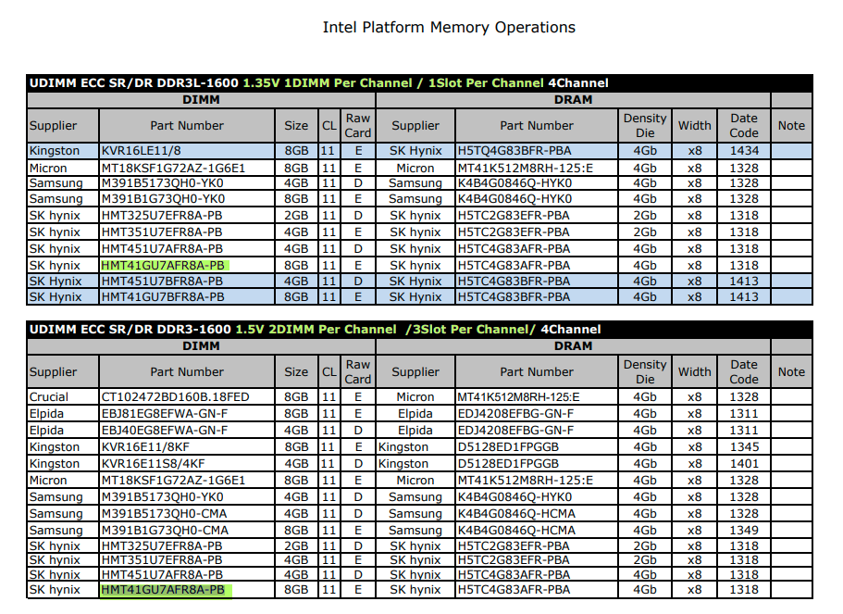Click 2GB size in DDR3L table HMT325U7EFR8A-PB row
The height and width of the screenshot is (614, 843).
pos(296,215)
